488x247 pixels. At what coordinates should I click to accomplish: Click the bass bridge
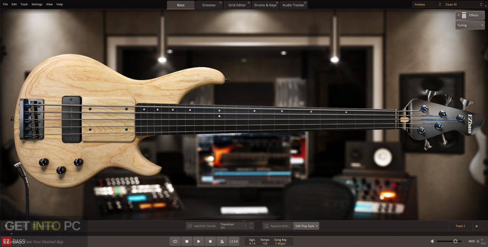[32, 119]
